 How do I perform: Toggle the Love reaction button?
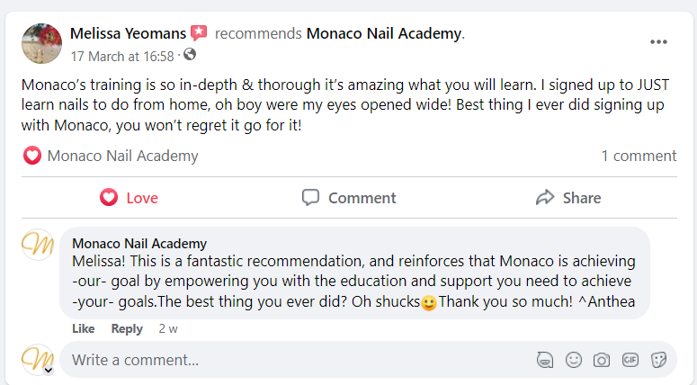pyautogui.click(x=129, y=198)
